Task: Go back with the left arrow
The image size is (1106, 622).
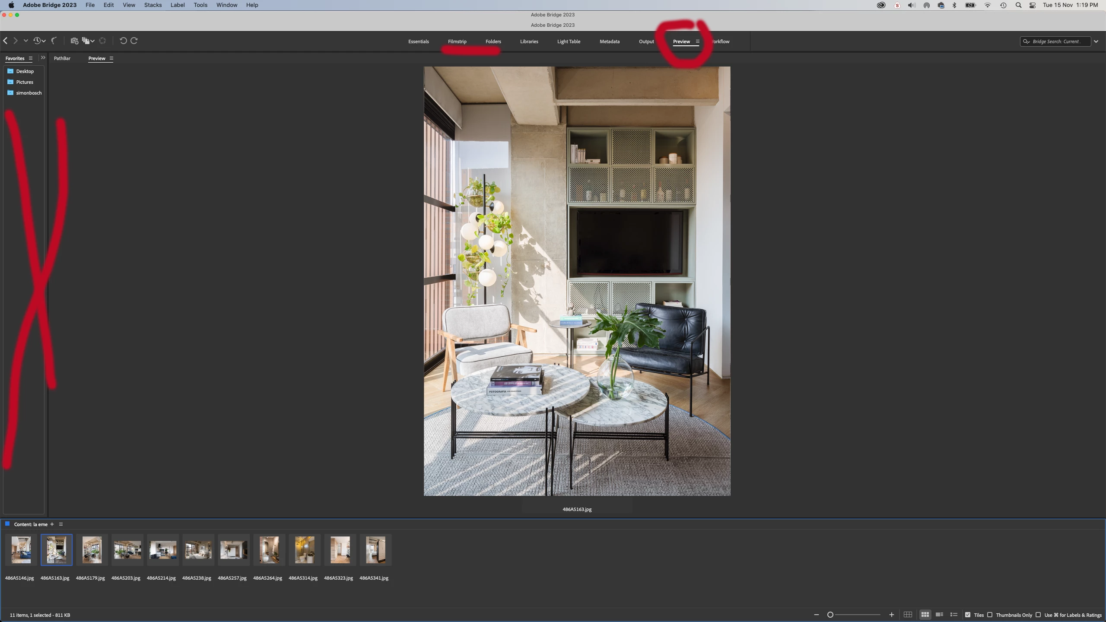Action: 6,41
